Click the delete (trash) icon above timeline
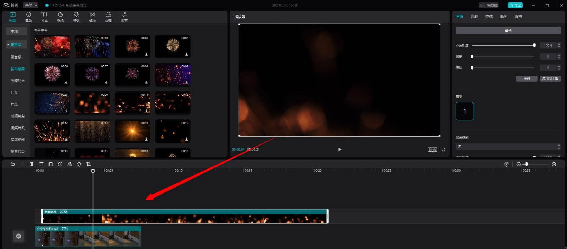Viewport: 567px width, 249px height. click(41, 164)
